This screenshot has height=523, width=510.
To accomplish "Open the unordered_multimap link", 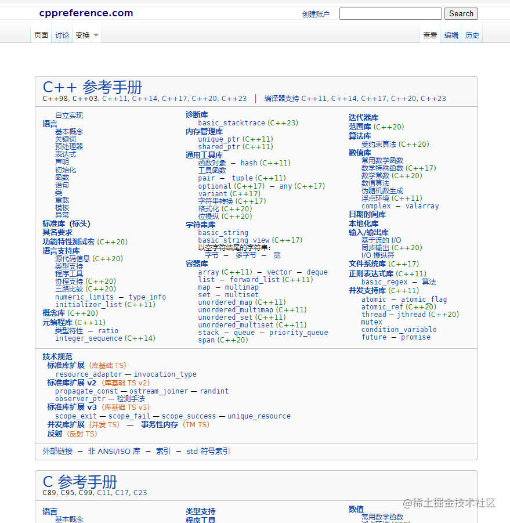I will pos(236,310).
